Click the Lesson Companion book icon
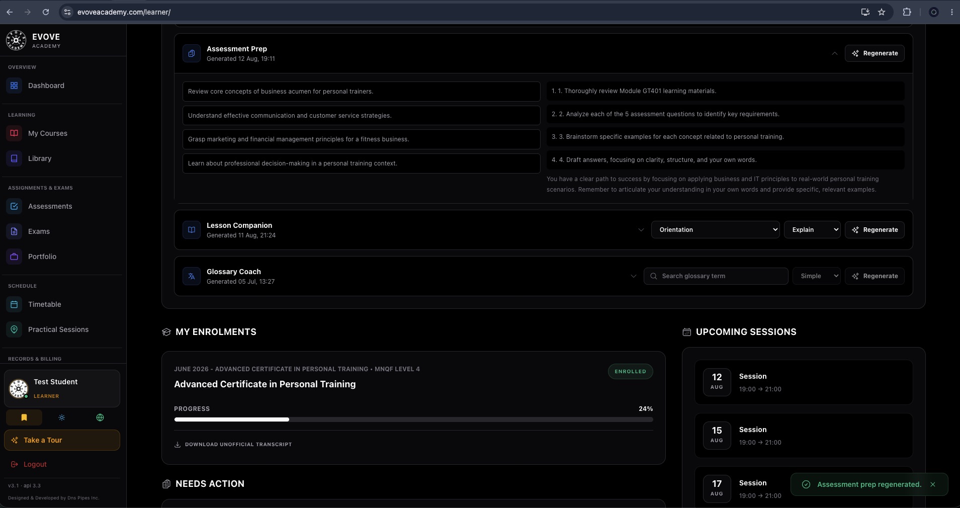This screenshot has width=960, height=508. point(192,230)
